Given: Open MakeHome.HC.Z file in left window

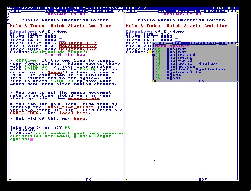Looking at the screenshot, I should coord(78,46).
